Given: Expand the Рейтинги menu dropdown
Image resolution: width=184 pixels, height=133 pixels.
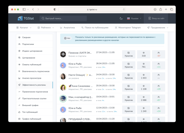Looking at the screenshot, I should [44, 28].
